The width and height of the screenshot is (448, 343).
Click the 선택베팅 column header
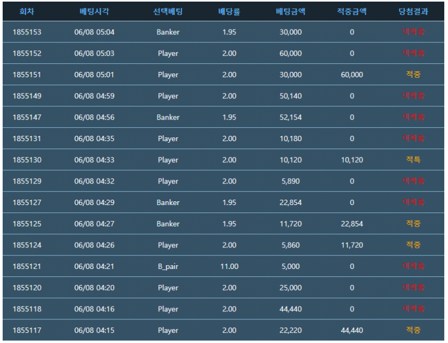168,11
